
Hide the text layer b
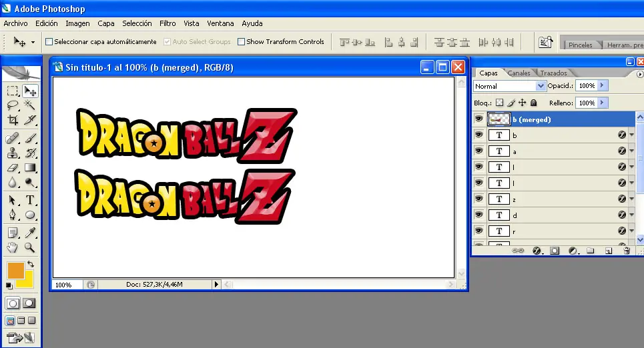(479, 135)
